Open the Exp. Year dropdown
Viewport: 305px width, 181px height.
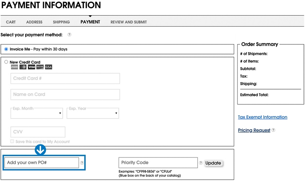point(93,113)
